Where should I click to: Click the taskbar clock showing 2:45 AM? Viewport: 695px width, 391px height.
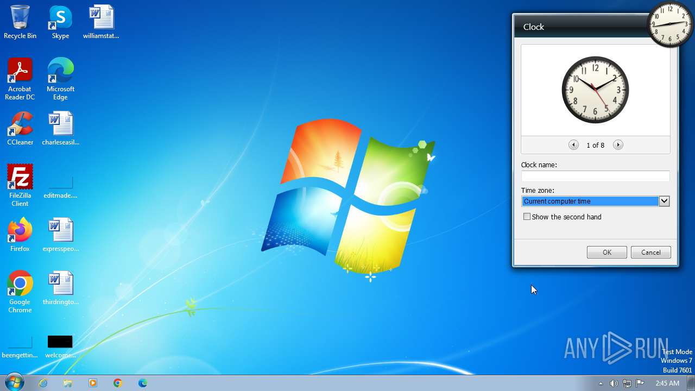[667, 383]
